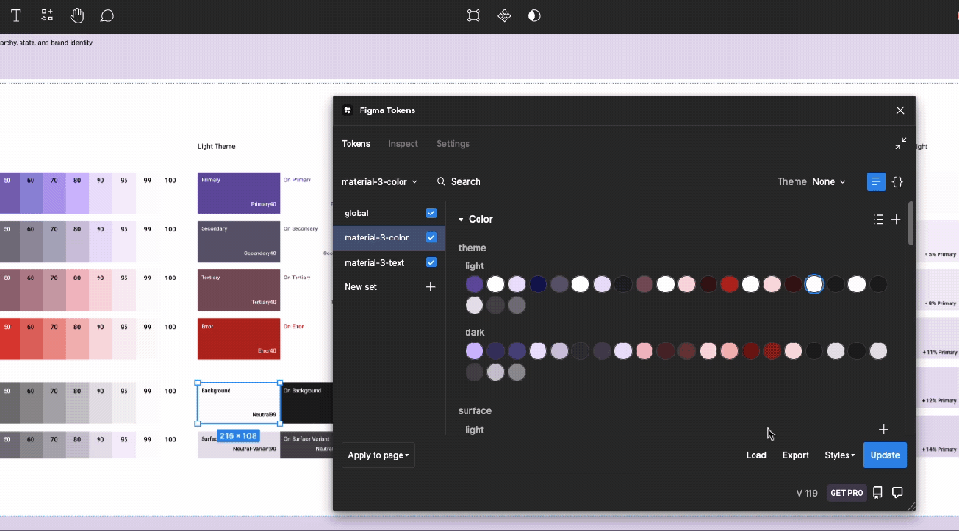Pick the highlighted white swatch with blue ring
The width and height of the screenshot is (959, 531).
click(x=814, y=284)
